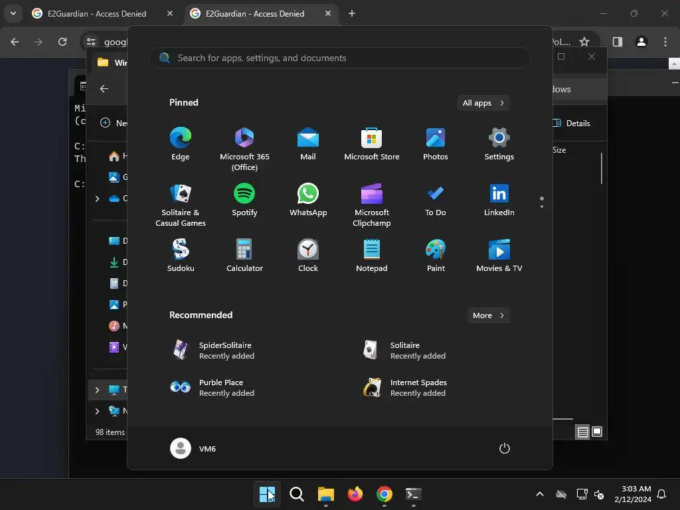Open the notification bell
This screenshot has height=510, width=680.
pos(662,494)
